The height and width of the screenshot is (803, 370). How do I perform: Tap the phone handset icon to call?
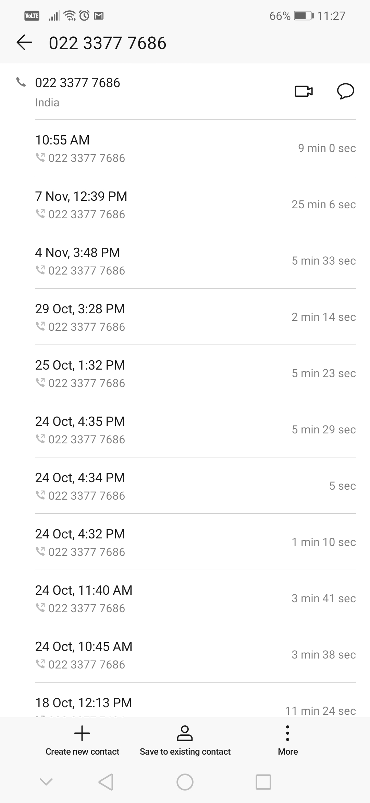pyautogui.click(x=21, y=82)
